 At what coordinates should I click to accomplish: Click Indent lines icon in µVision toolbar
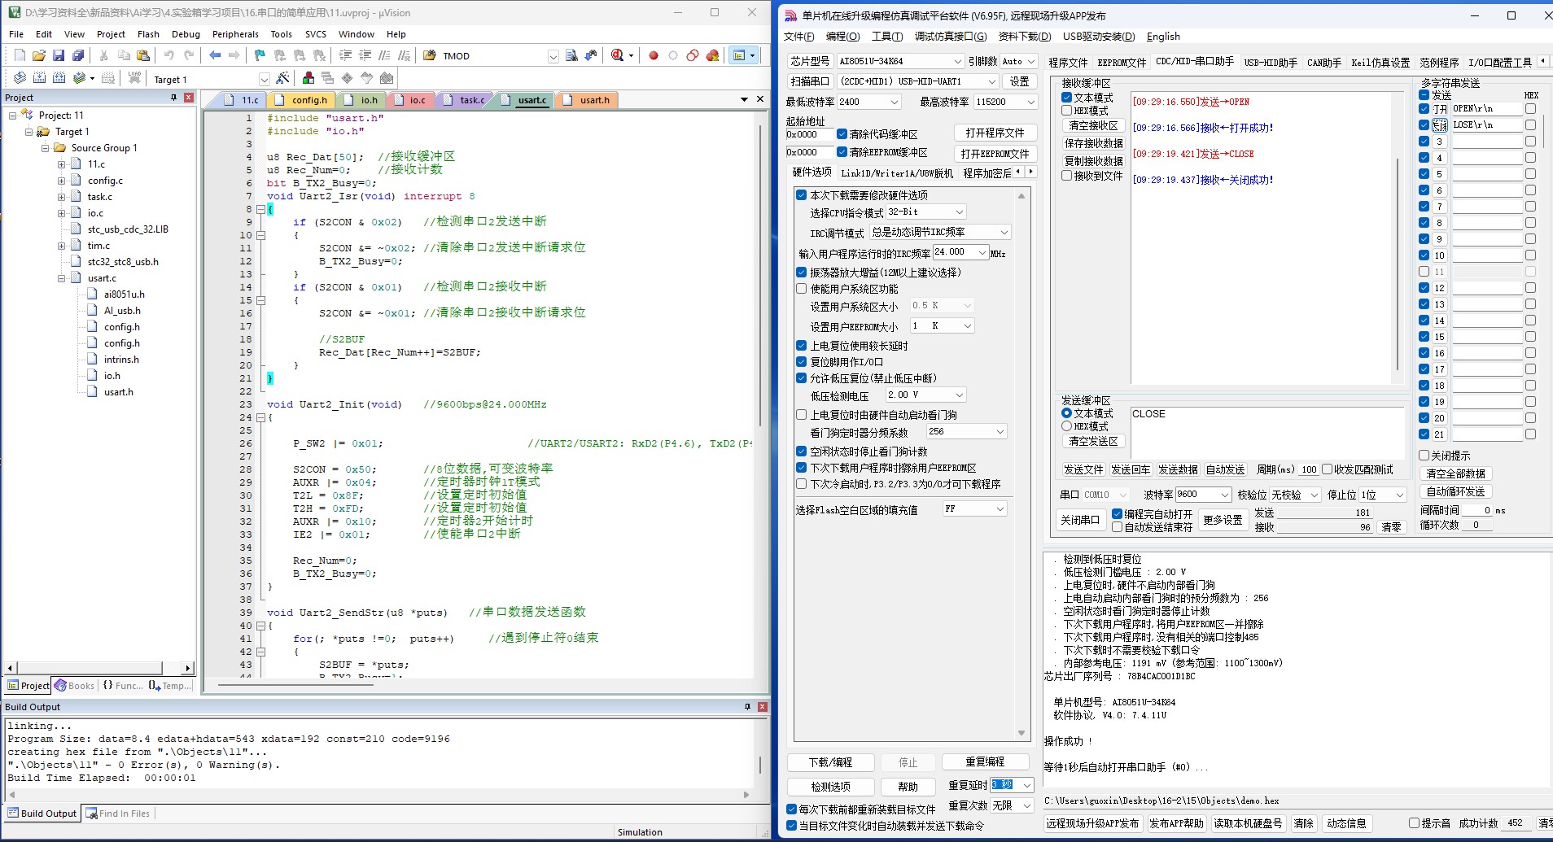345,55
